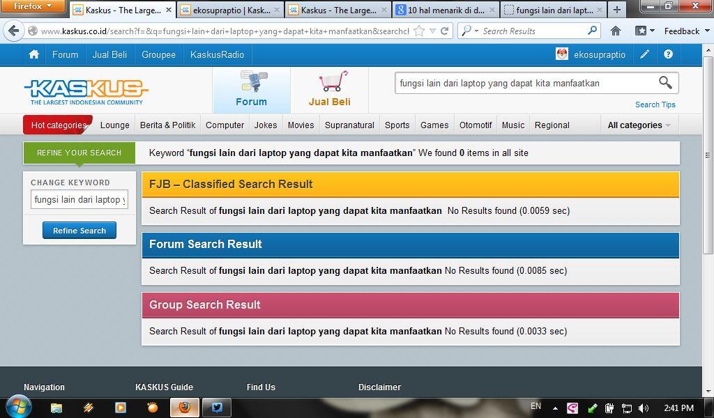Open the Twitter bird app in the taskbar

point(217,408)
